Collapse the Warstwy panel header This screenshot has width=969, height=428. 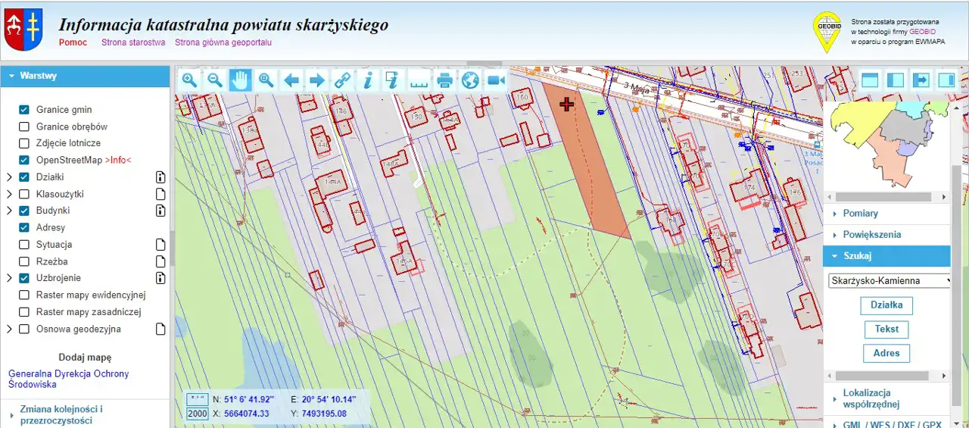click(x=85, y=76)
